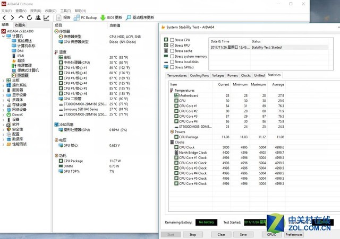Click the Back arrow in AIDA64 toolbar
The height and width of the screenshot is (239, 340).
4,17
